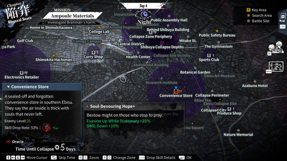Screen dimensions: 287x161
Task: Click the Enemy Level 25 value
Action: click(x=29, y=121)
